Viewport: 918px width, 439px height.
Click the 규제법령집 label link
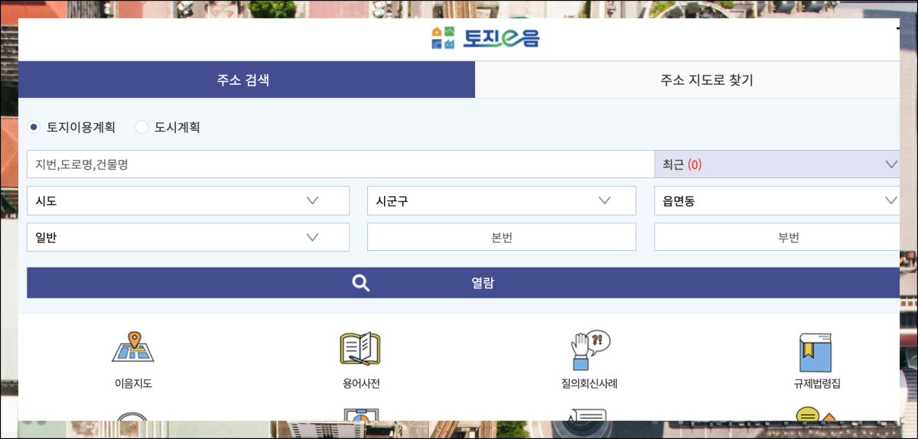[817, 384]
